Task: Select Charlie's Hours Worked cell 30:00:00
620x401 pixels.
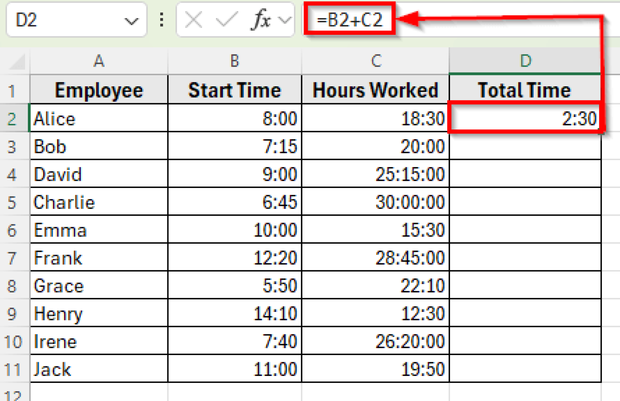Action: 375,202
